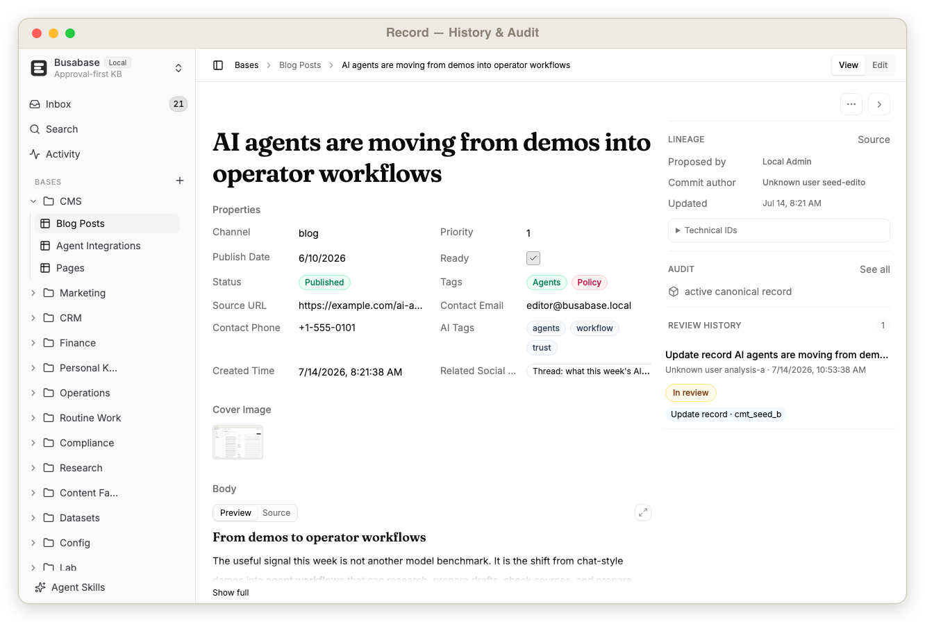The width and height of the screenshot is (925, 622).
Task: Click the Research folder icon
Action: tap(49, 468)
